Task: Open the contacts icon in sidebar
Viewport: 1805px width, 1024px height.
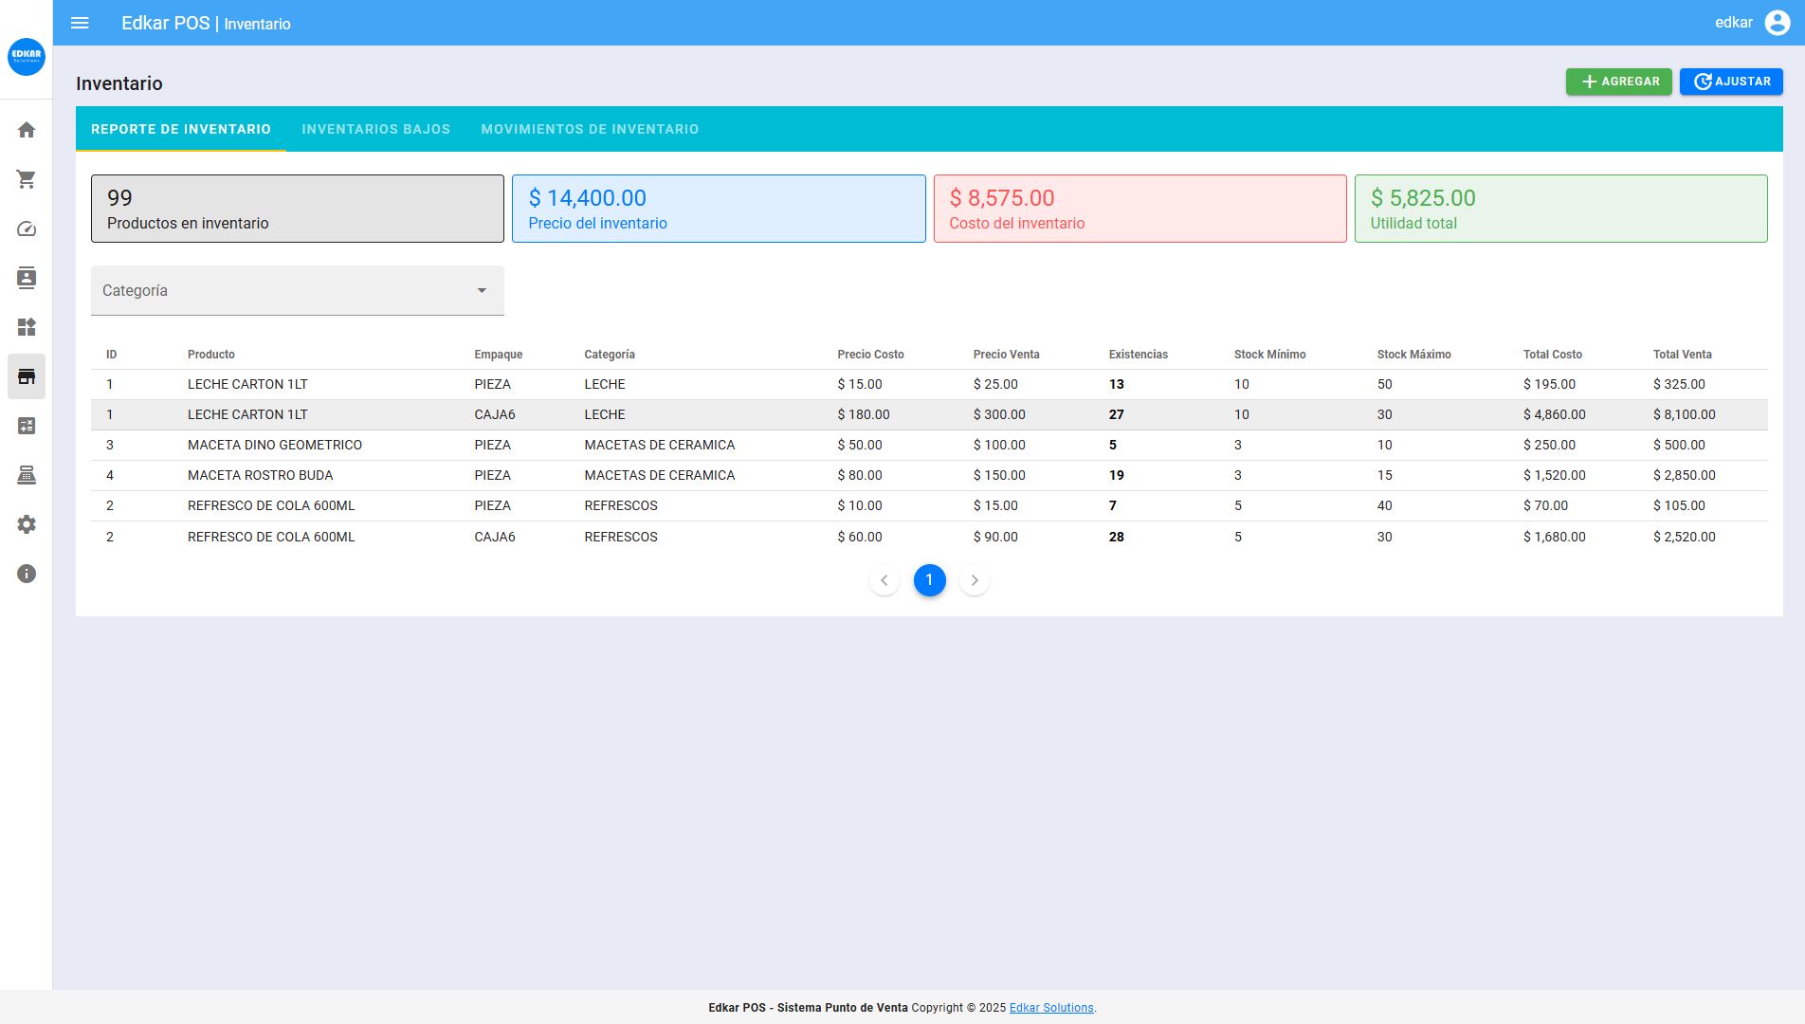Action: tap(27, 278)
